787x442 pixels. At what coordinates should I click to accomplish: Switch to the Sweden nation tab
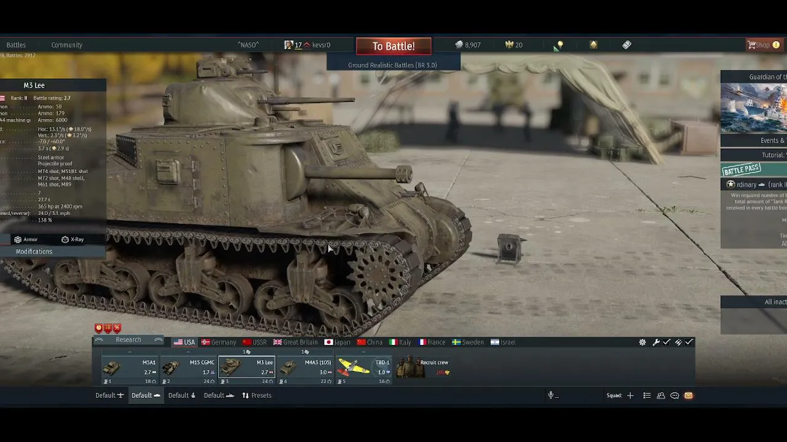coord(468,343)
